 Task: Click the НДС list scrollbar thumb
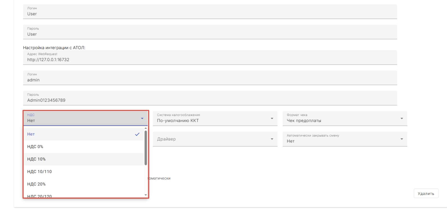[146, 148]
